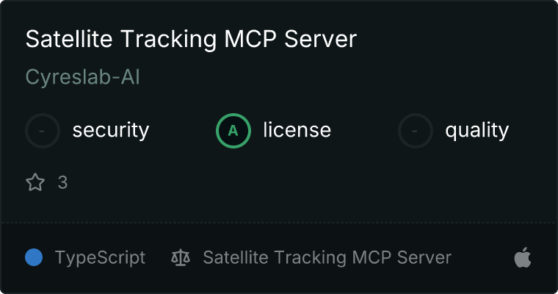Image resolution: width=558 pixels, height=294 pixels.
Task: Click the dash inside the security badge
Action: point(42,131)
